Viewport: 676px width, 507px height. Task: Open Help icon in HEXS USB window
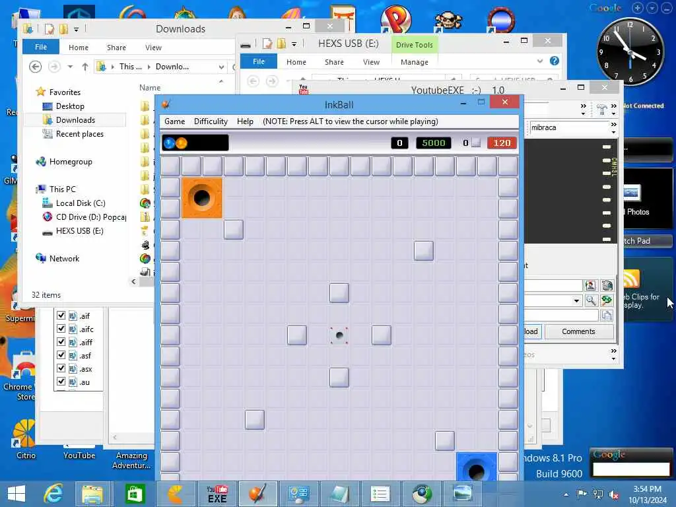(x=555, y=61)
